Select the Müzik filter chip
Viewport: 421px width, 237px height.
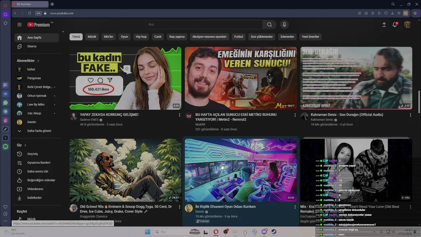tap(92, 37)
